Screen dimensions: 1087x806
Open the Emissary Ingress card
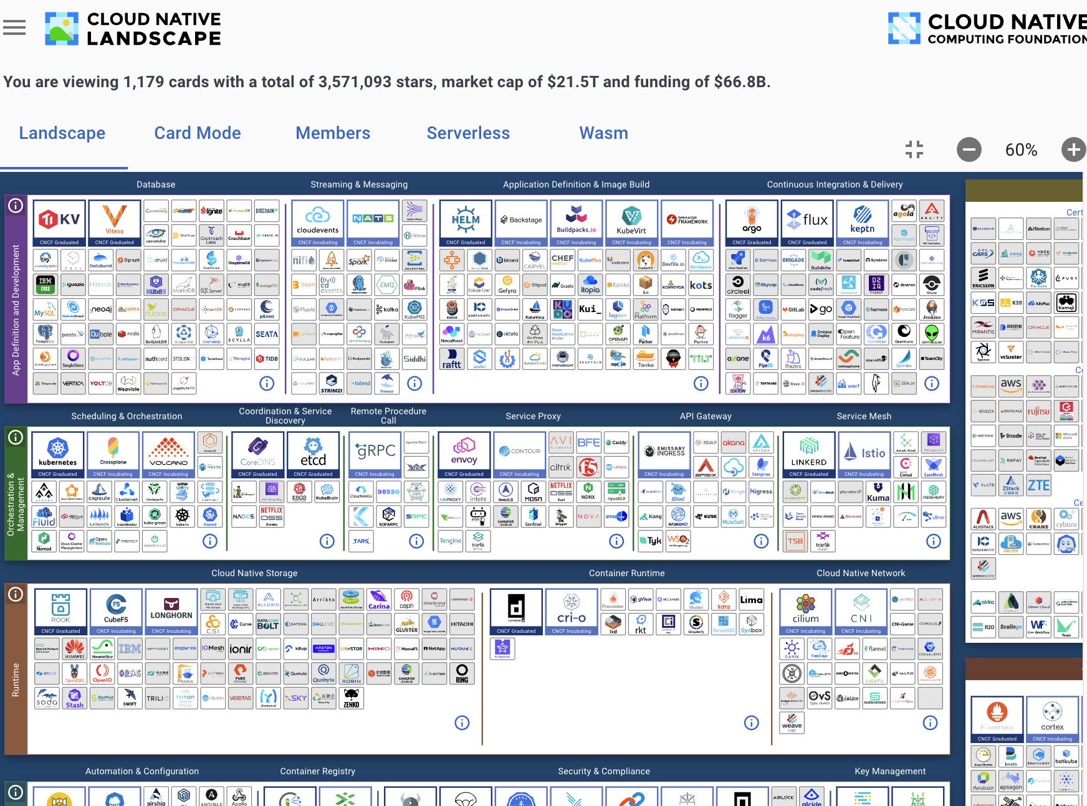[664, 455]
